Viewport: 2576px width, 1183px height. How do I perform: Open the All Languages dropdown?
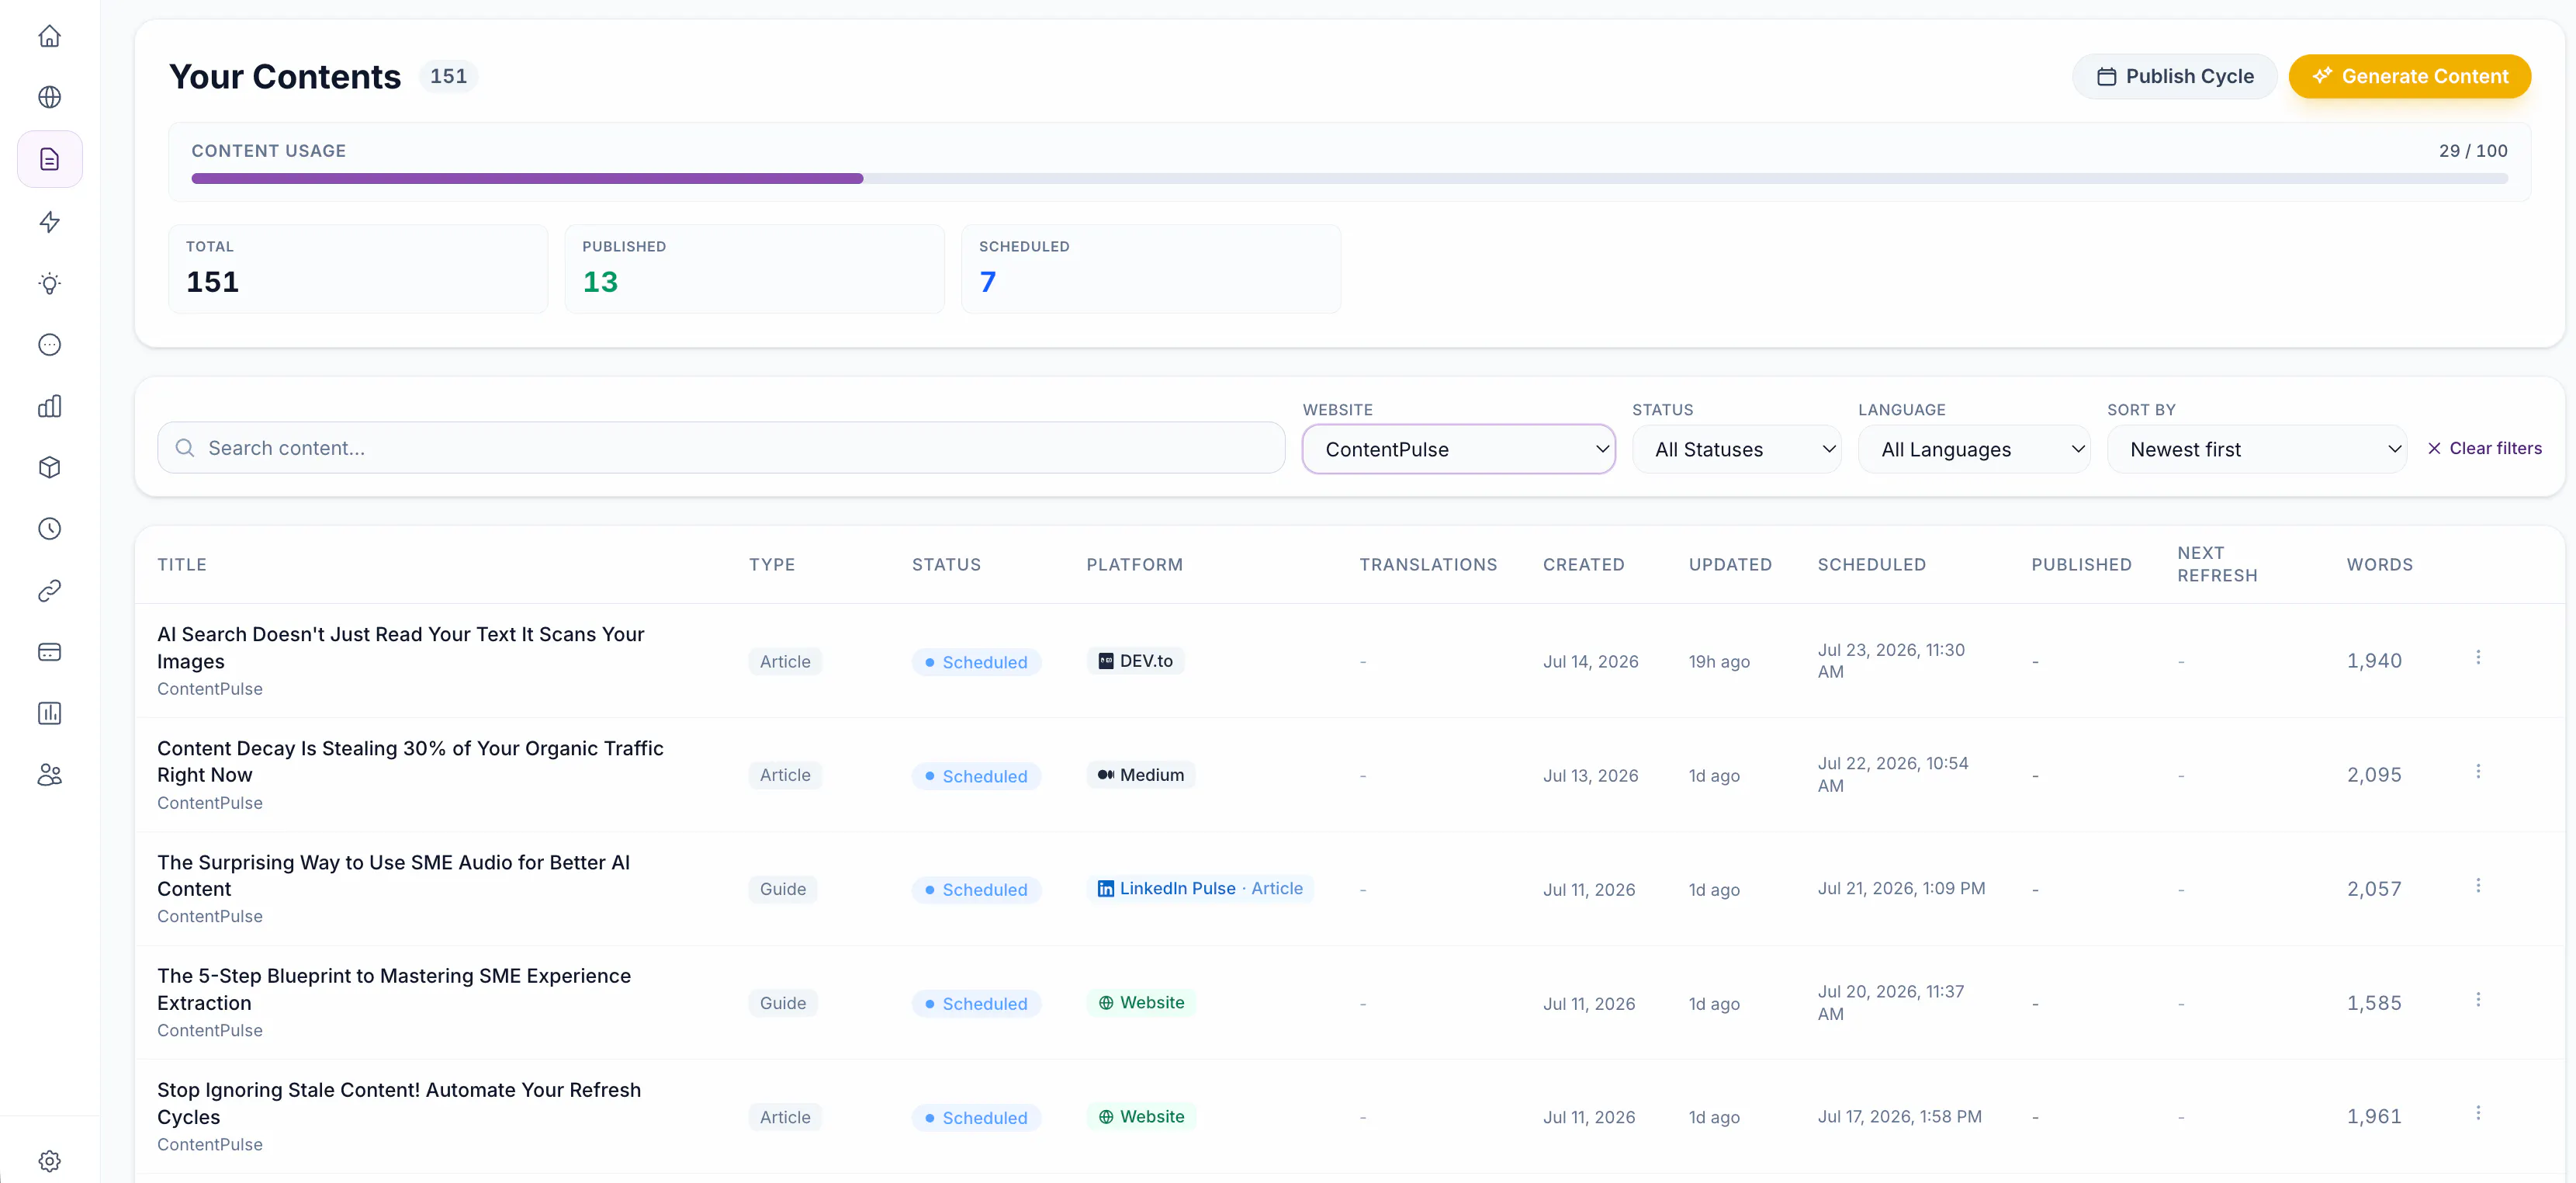(x=1974, y=449)
